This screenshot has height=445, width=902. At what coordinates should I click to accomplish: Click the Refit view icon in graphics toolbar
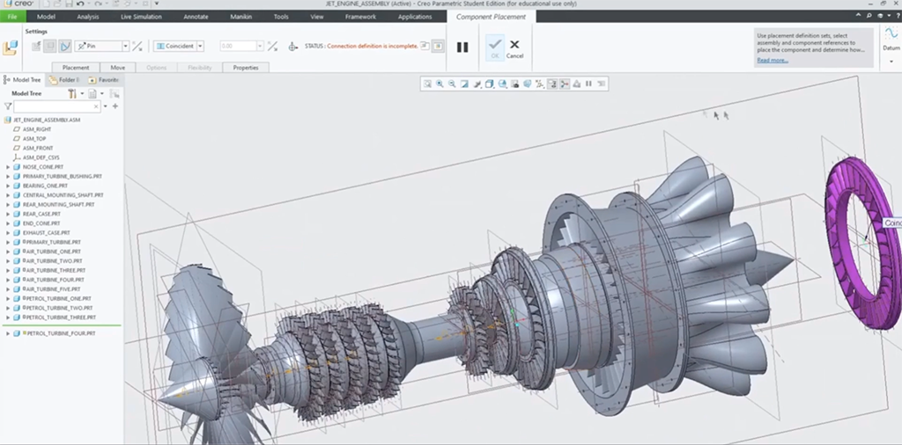pos(427,84)
